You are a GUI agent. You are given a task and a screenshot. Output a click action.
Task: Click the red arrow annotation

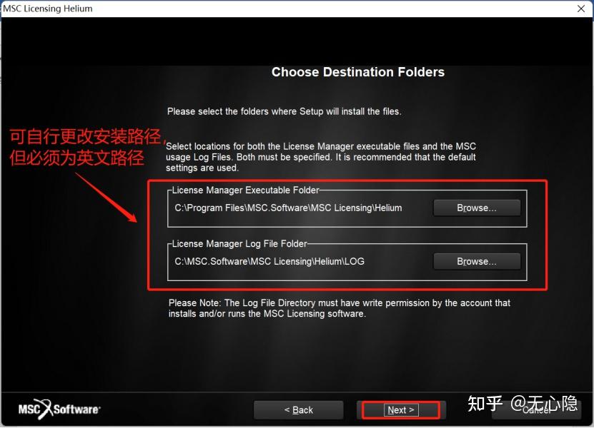(x=107, y=198)
